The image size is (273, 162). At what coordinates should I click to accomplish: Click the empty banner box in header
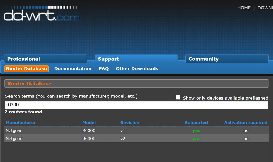[184, 33]
